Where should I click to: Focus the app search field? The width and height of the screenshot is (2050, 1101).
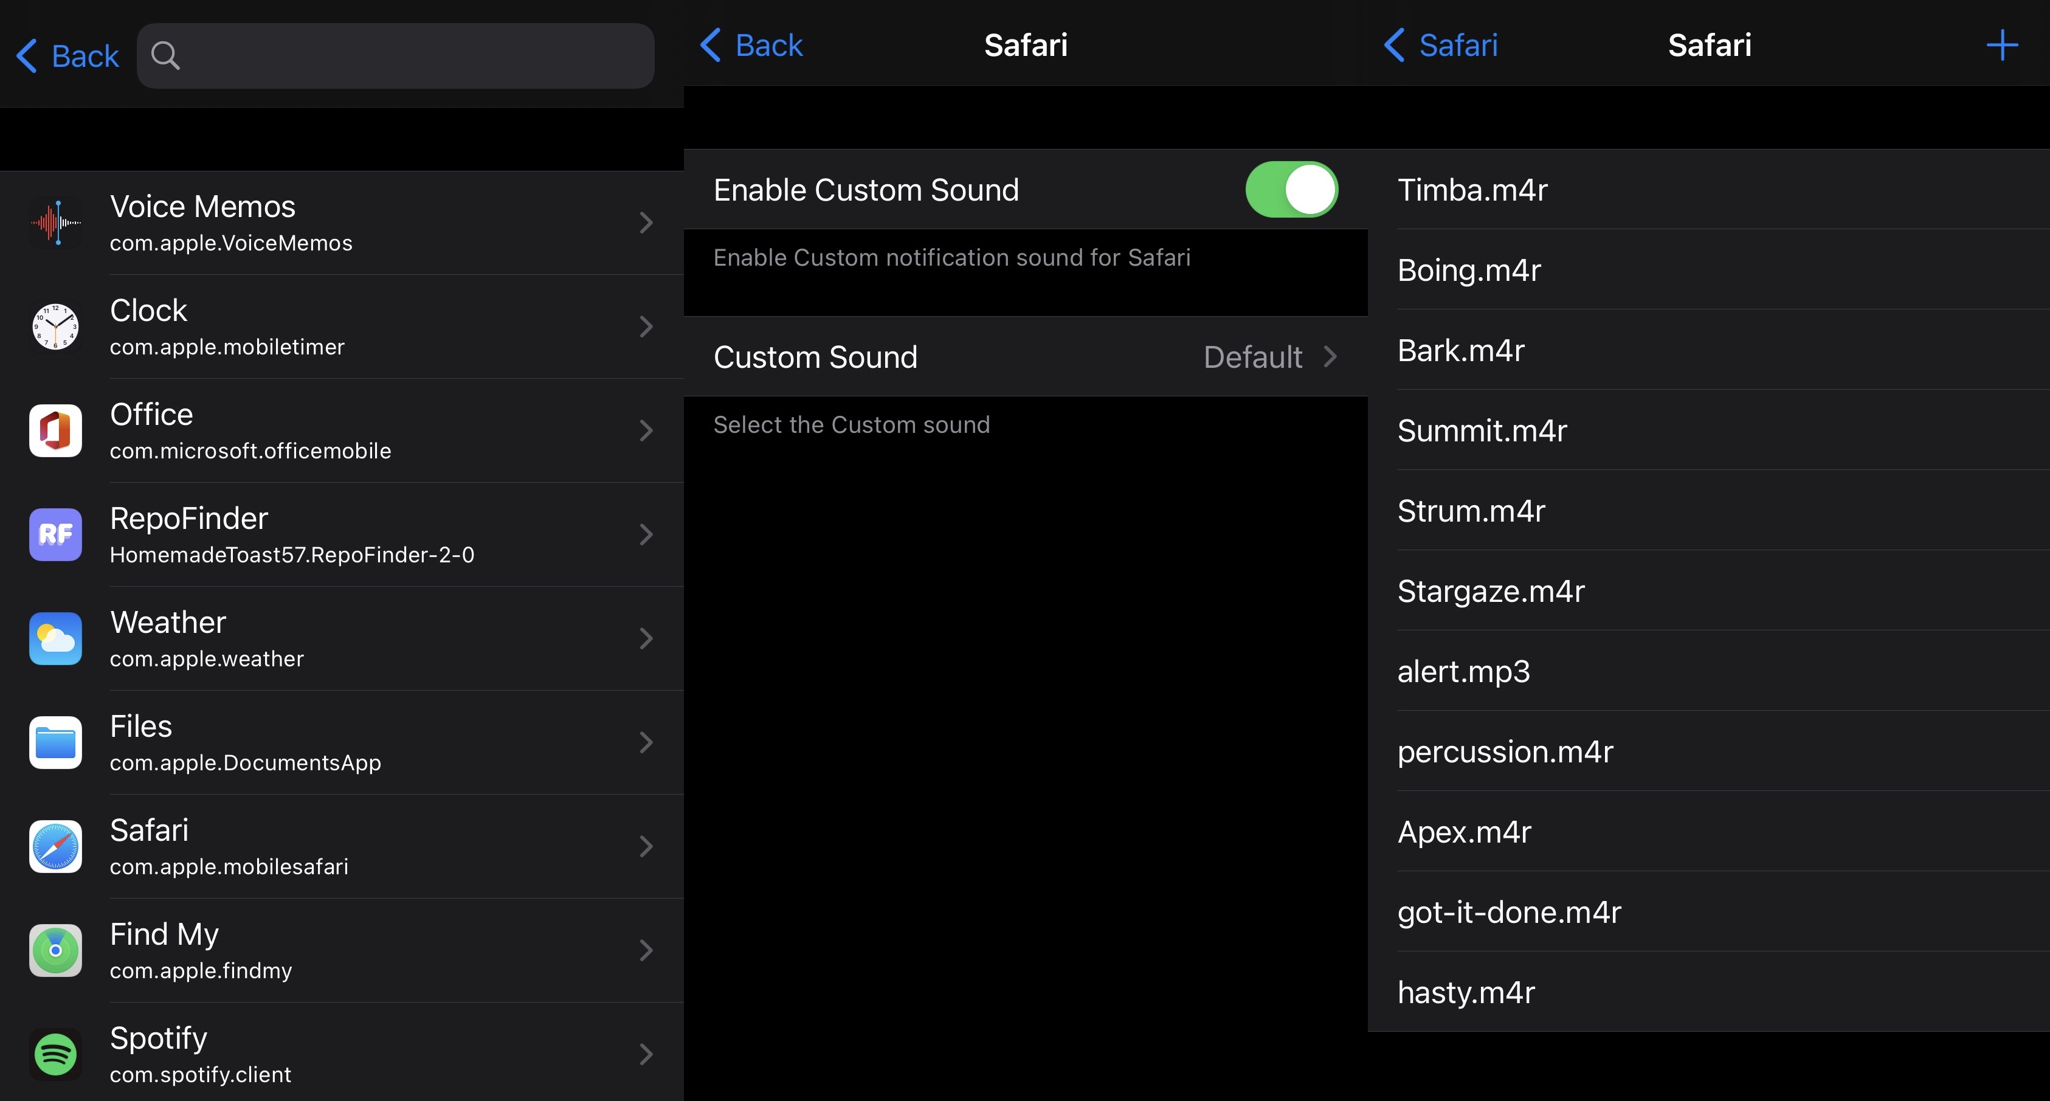(x=396, y=56)
